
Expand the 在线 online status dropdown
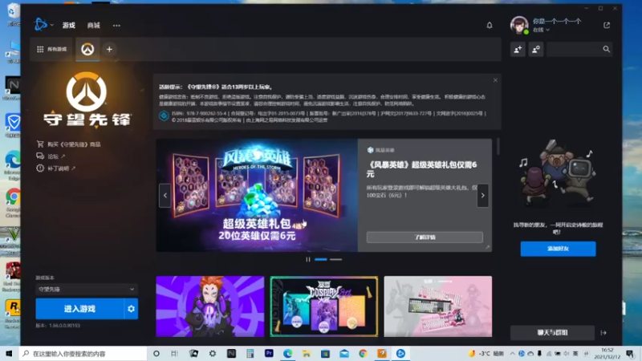tap(541, 30)
